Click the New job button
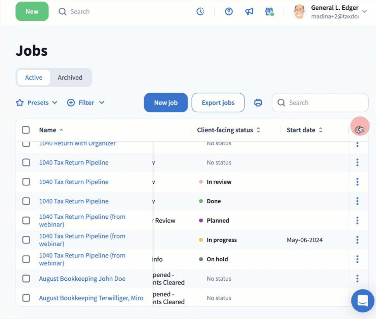 tap(166, 103)
